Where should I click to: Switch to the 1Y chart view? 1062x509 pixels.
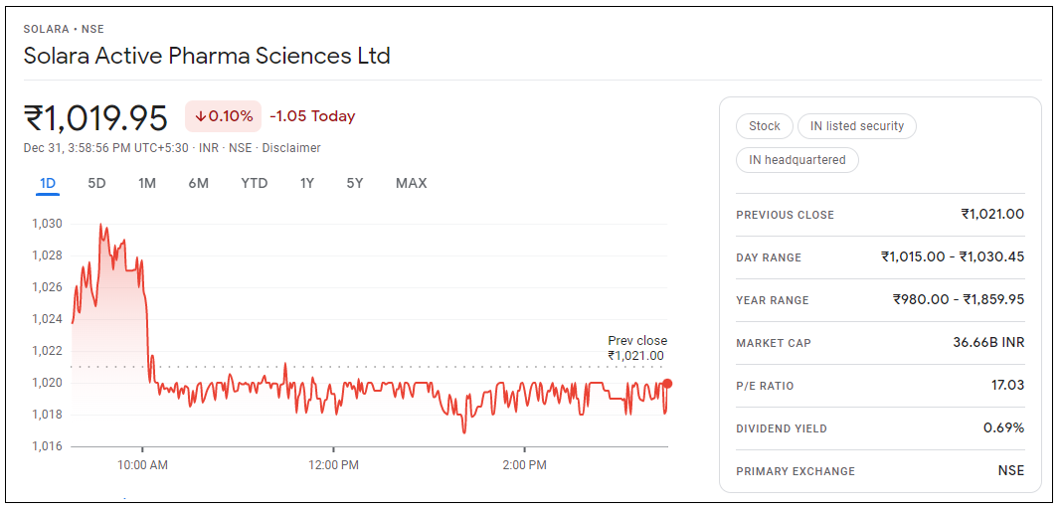pyautogui.click(x=307, y=184)
